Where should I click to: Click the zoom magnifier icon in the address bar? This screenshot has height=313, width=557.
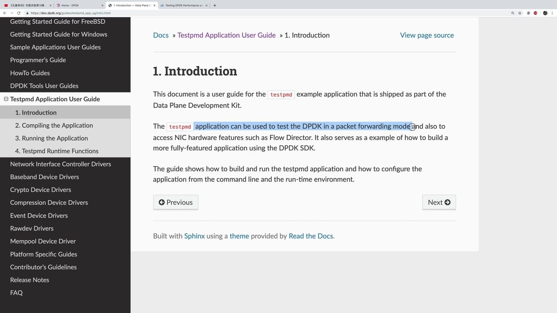coord(513,13)
